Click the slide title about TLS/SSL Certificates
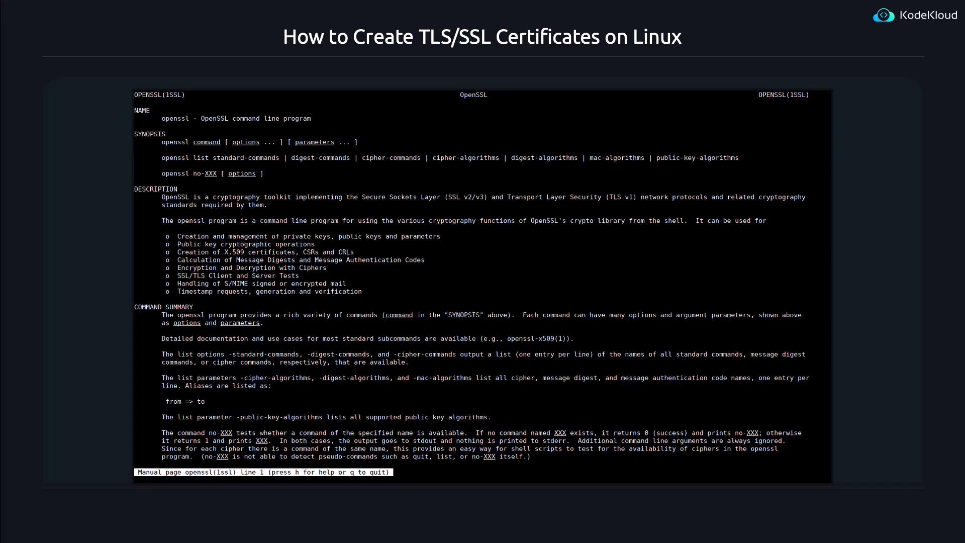Viewport: 965px width, 543px height. click(x=482, y=37)
